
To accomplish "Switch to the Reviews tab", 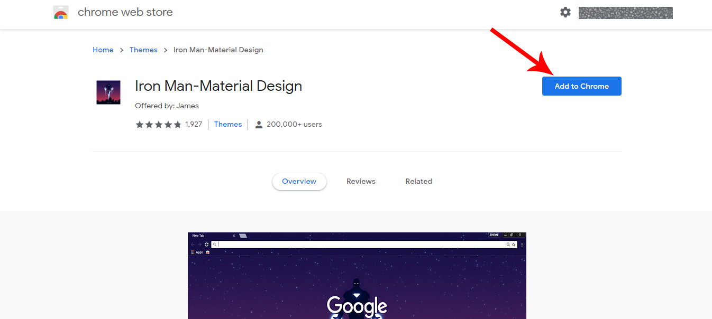I will [x=361, y=181].
